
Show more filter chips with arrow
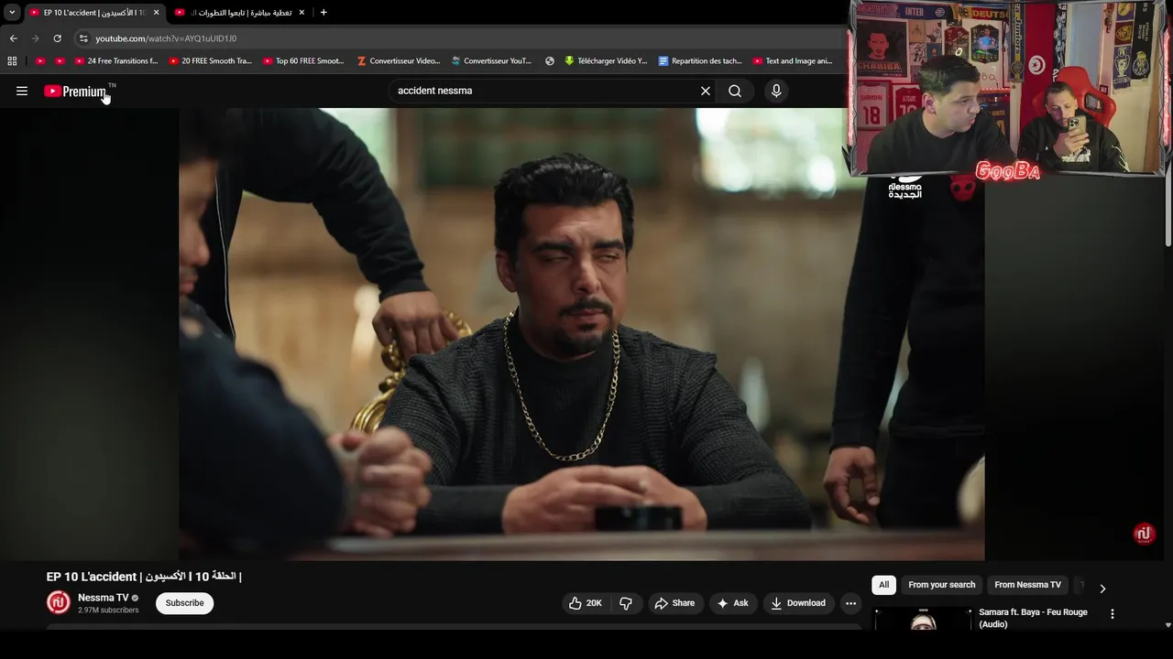click(1102, 589)
